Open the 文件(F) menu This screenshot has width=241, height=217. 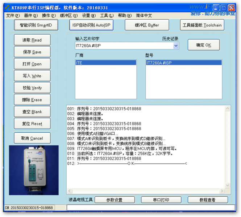point(13,16)
